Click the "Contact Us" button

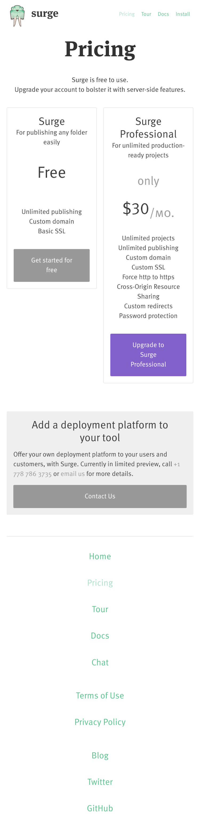[100, 496]
